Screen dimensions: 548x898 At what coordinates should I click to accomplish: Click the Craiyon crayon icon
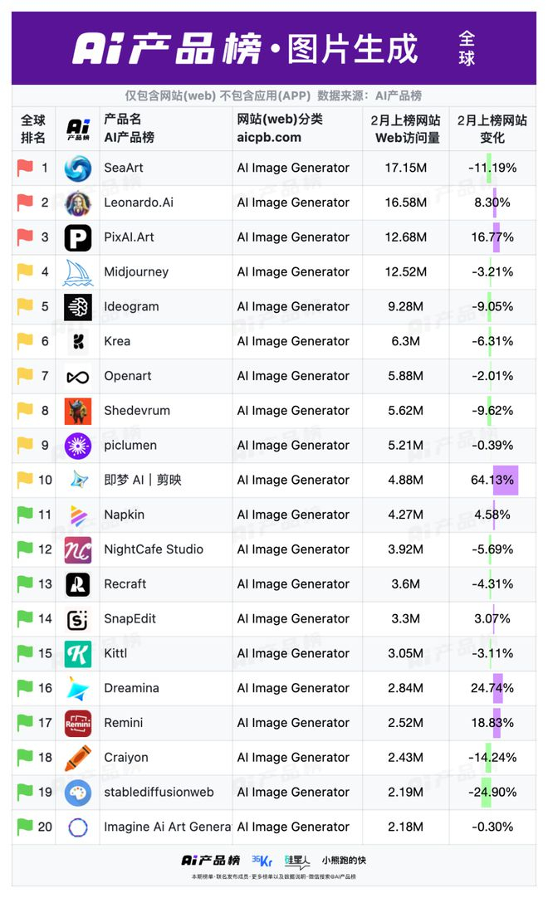coord(78,758)
